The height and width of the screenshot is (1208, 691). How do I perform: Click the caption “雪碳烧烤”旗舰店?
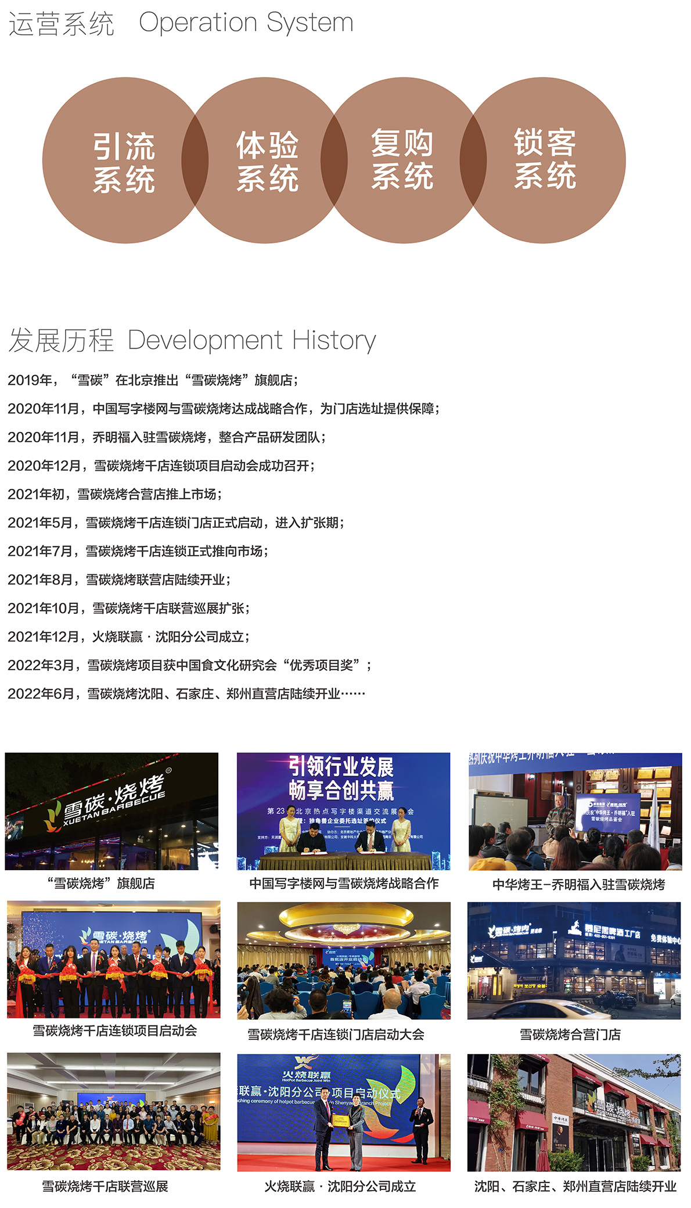pyautogui.click(x=101, y=884)
